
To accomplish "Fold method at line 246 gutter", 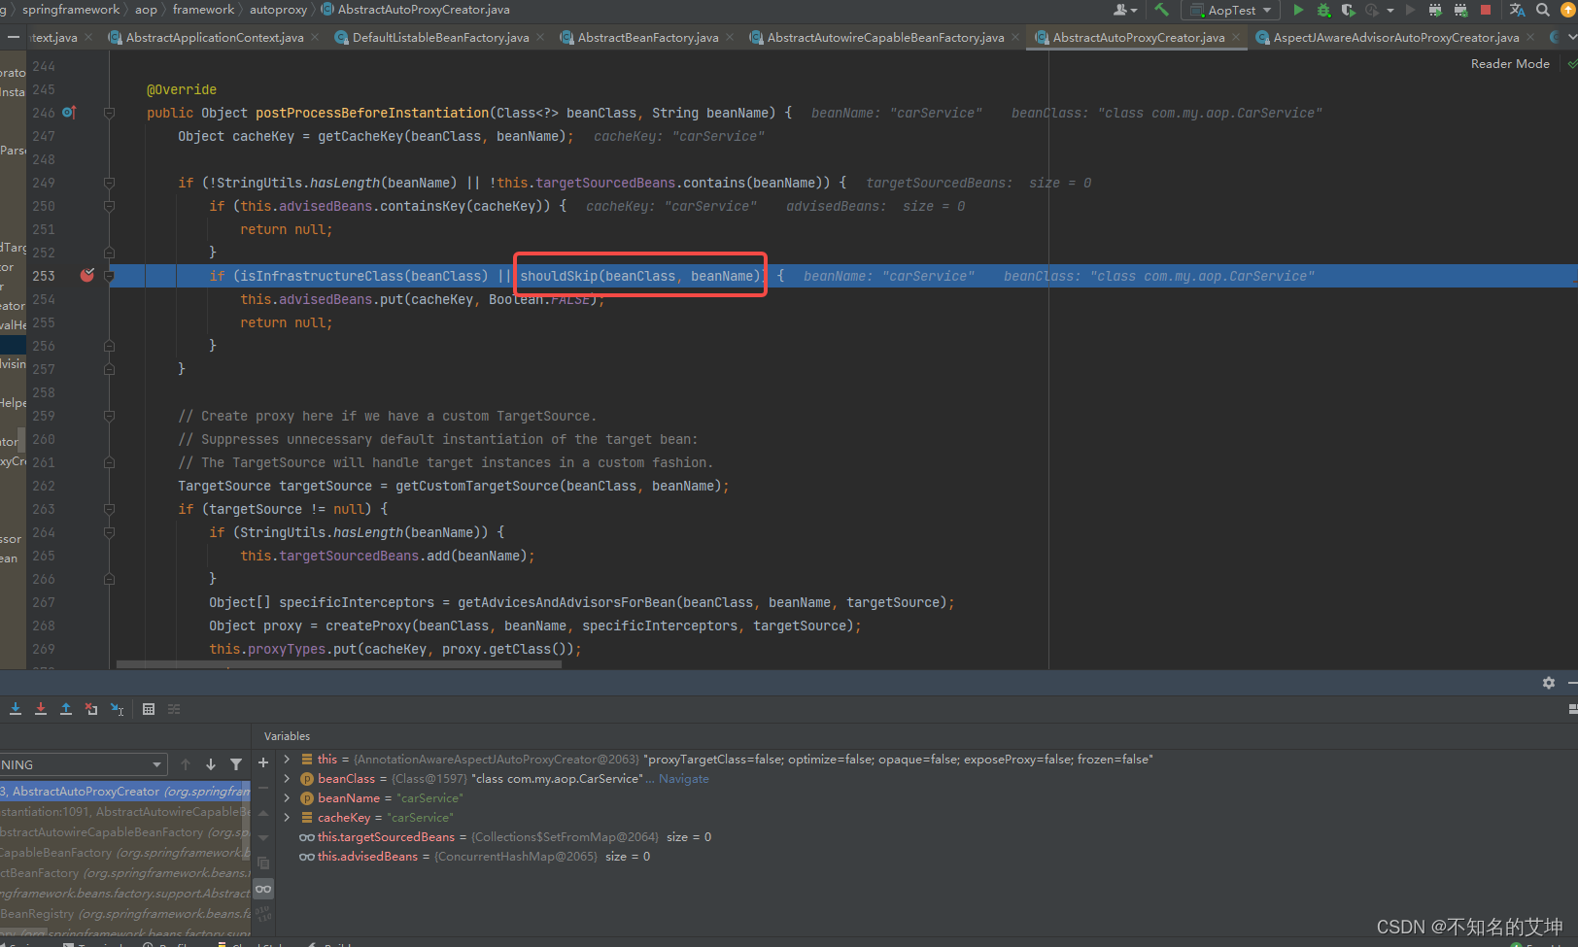I will coord(109,114).
